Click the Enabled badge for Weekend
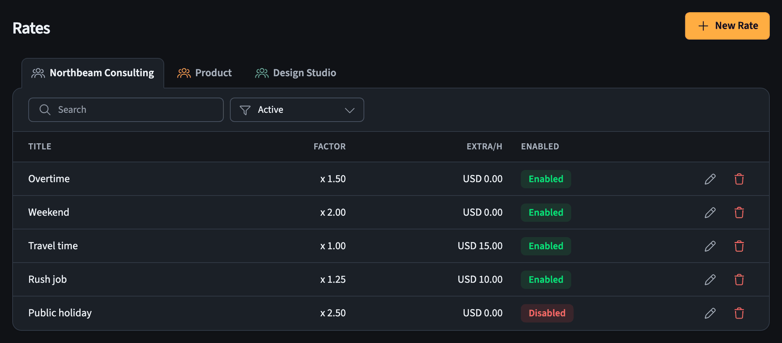 546,213
